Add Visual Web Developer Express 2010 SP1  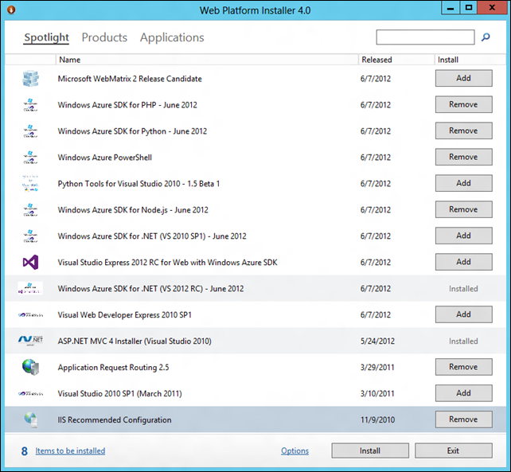(x=464, y=314)
